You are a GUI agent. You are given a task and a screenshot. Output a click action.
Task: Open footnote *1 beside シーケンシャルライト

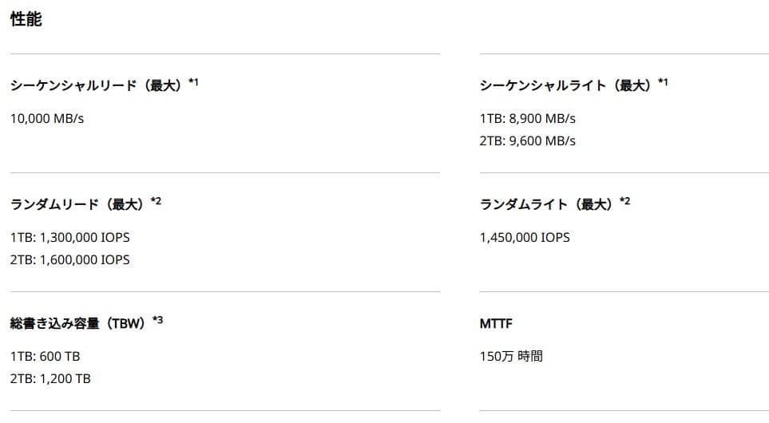663,82
